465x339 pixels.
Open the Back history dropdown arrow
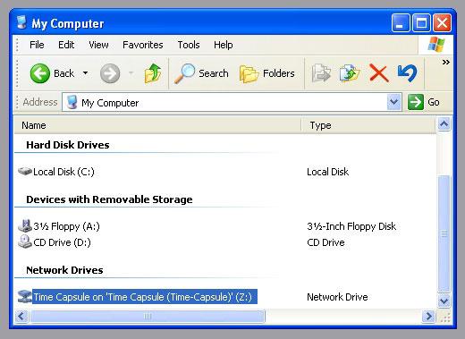[x=85, y=73]
